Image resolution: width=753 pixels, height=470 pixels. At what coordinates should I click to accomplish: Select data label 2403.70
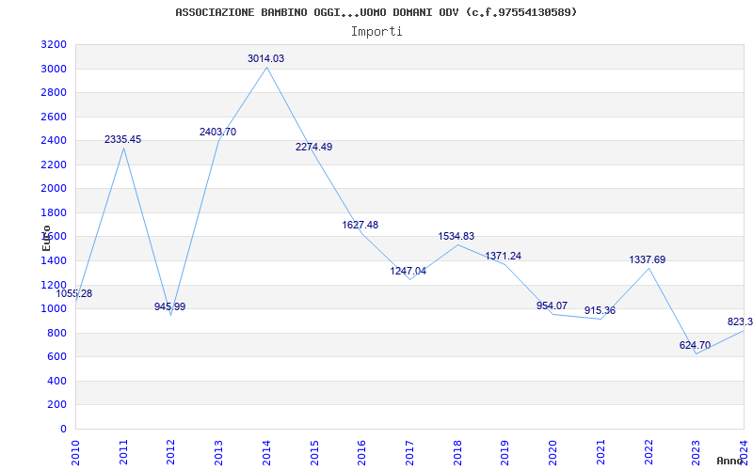pyautogui.click(x=218, y=132)
